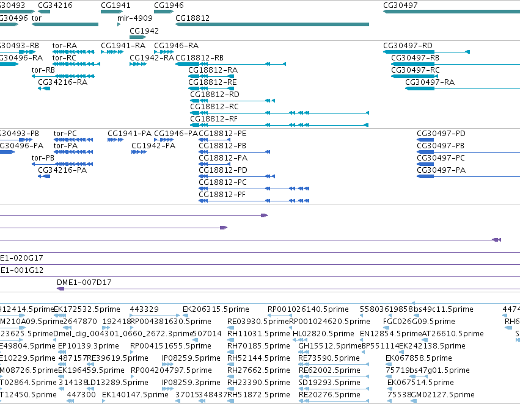
Task: Select EST 447300 label
Action: point(81,395)
